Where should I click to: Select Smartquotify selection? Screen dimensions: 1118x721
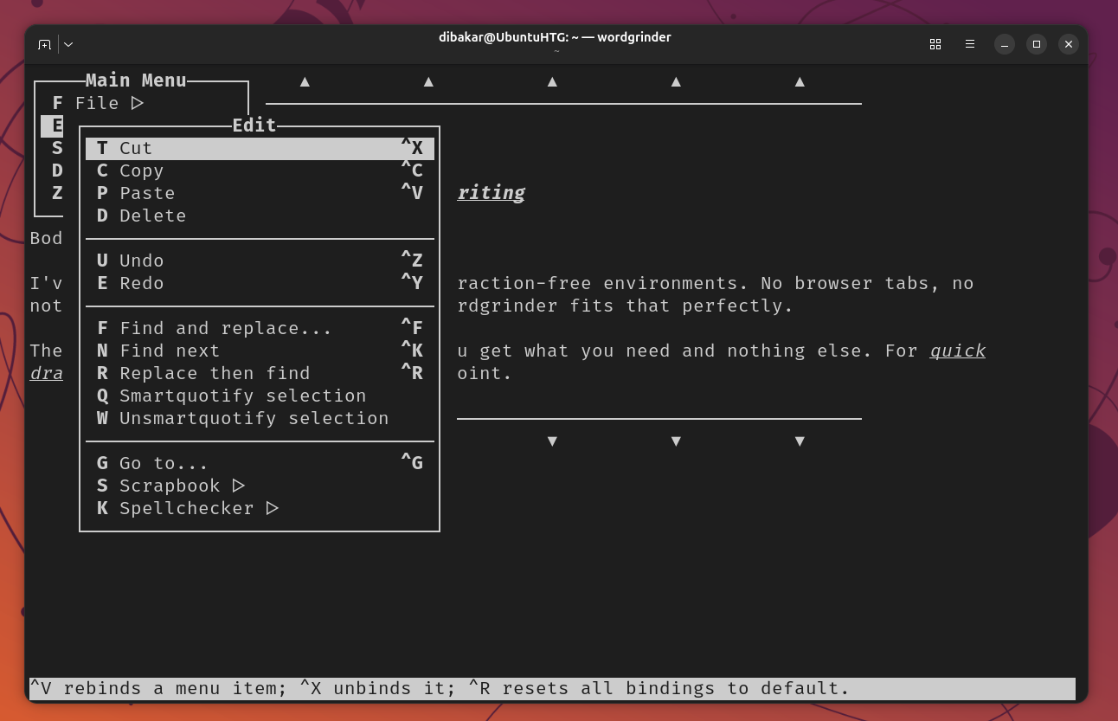tap(260, 396)
